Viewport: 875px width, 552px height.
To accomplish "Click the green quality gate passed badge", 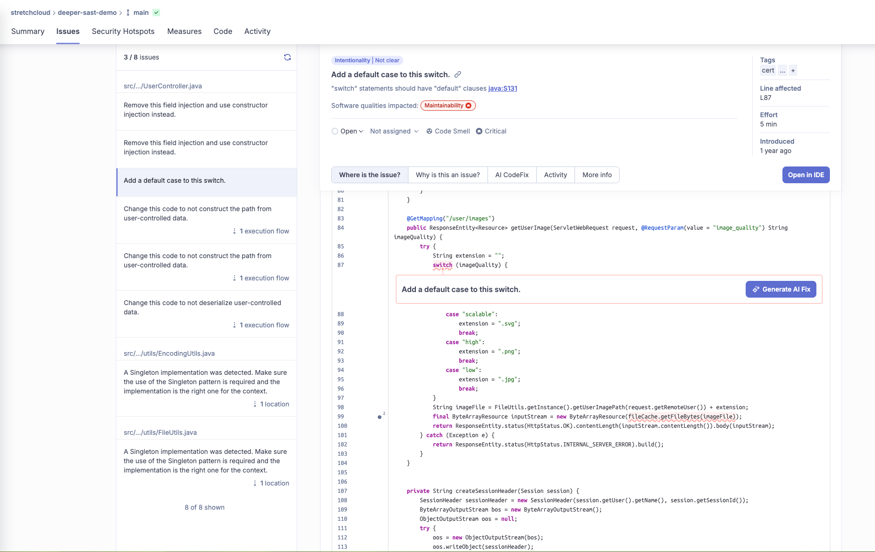I will click(156, 13).
